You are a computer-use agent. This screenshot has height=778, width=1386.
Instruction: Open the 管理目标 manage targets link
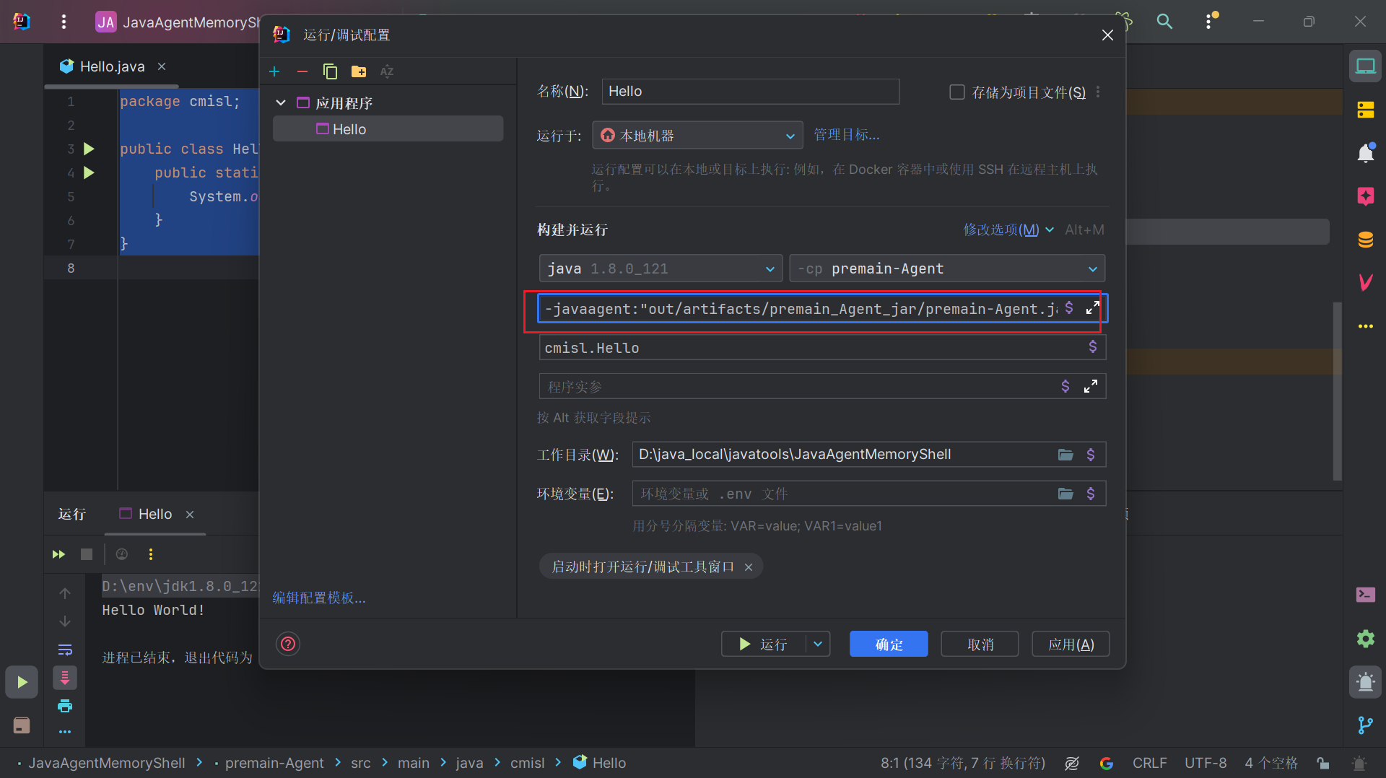pos(846,135)
